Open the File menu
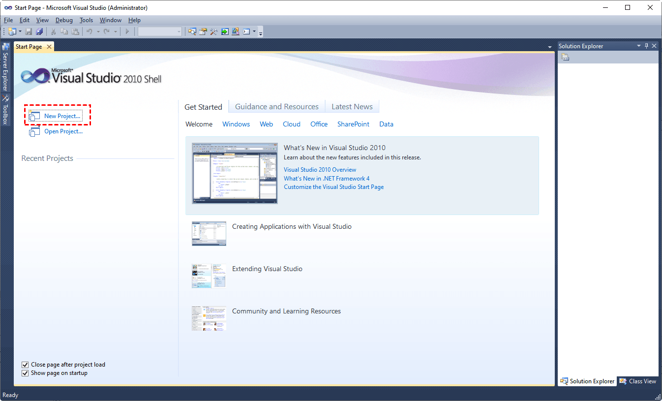The width and height of the screenshot is (662, 401). [x=8, y=20]
